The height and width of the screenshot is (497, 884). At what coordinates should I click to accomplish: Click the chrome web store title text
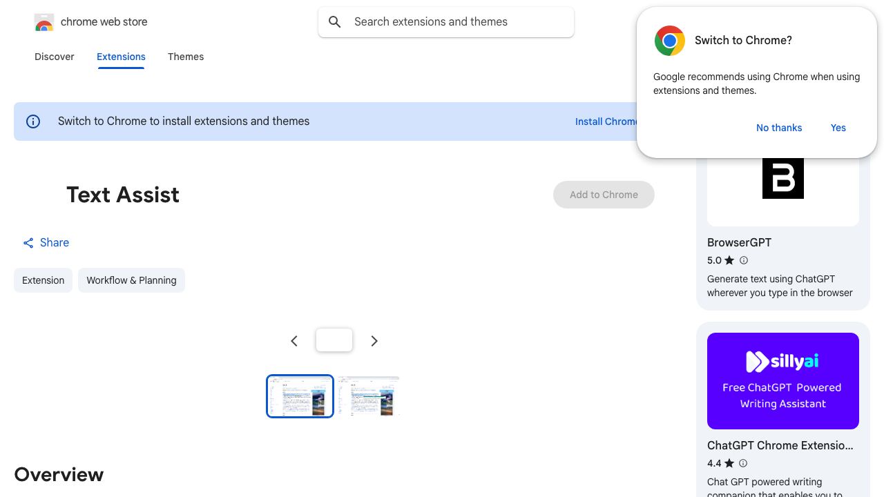pos(104,22)
